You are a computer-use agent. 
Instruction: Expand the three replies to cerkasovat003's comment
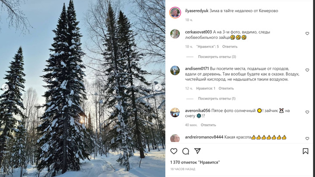pos(217,57)
